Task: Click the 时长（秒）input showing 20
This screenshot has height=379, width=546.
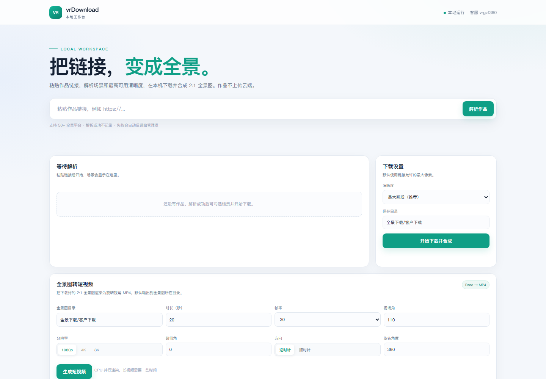Action: click(x=218, y=320)
